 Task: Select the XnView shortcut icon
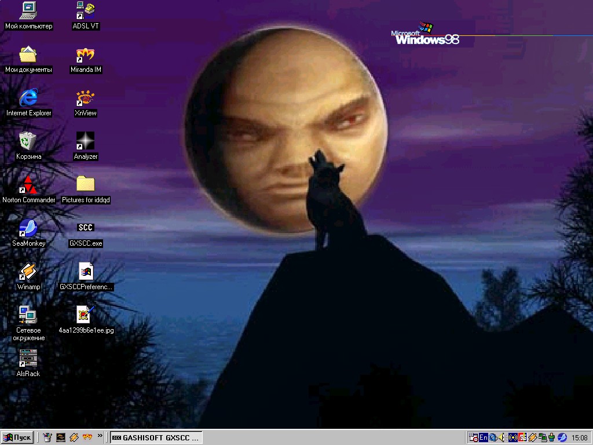click(86, 97)
